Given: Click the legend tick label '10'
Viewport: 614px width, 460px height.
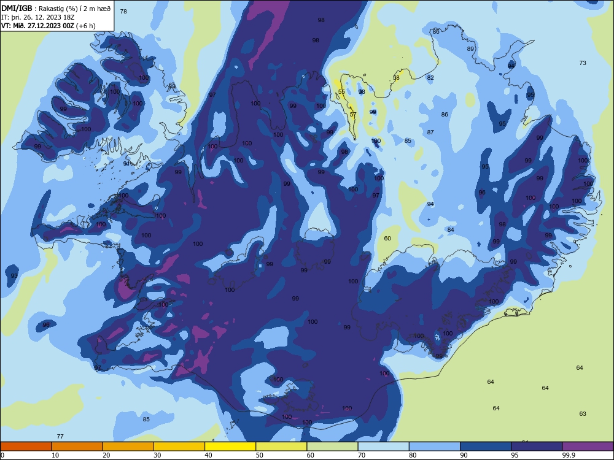Looking at the screenshot, I should pos(55,455).
